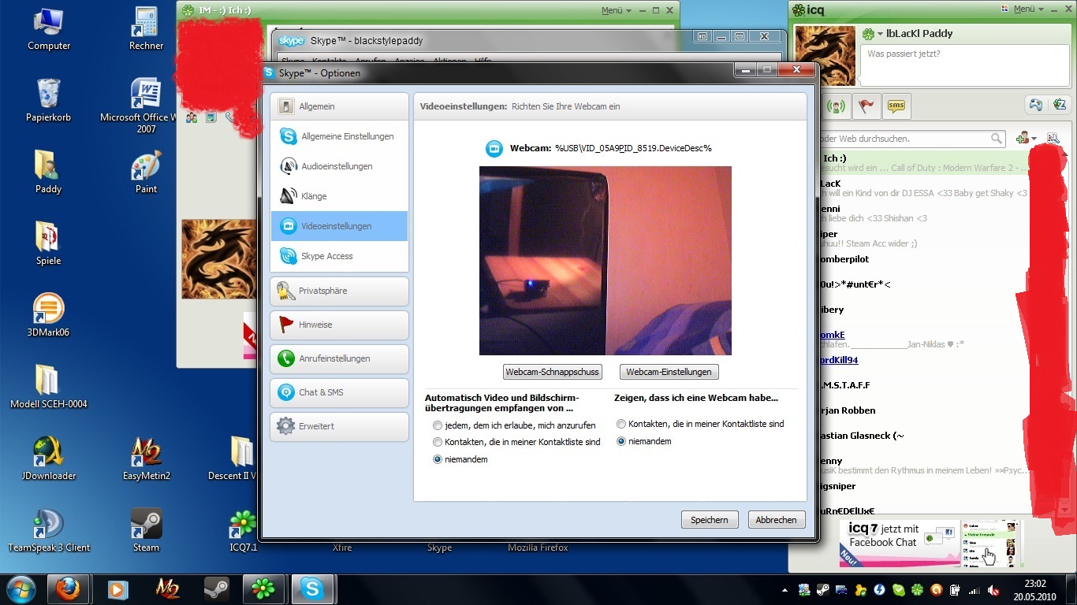Click into ICQ 'Was passiert jetzt?' status field
This screenshot has width=1077, height=605.
965,65
